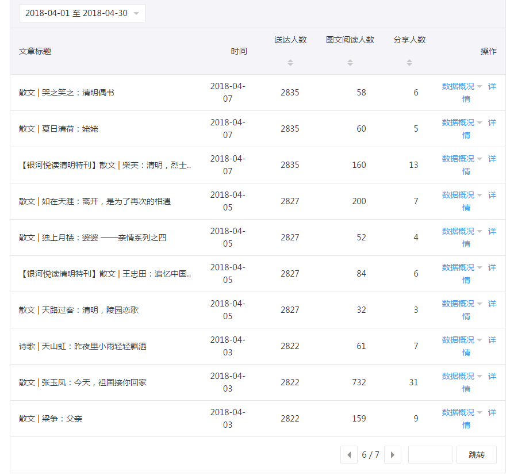This screenshot has height=475, width=514.
Task: Click share count 13 in 柴英 row
Action: click(414, 165)
